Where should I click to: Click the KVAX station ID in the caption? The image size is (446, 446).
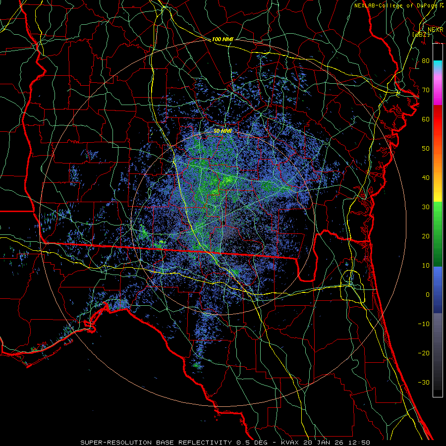290,443
